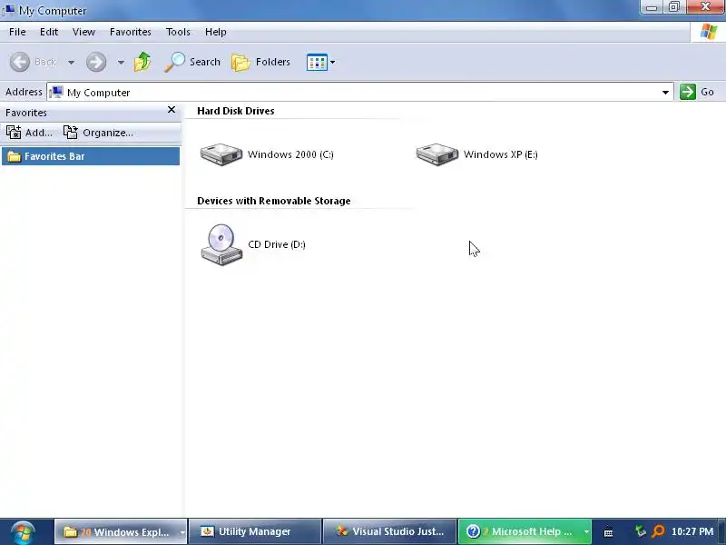Image resolution: width=726 pixels, height=545 pixels.
Task: Switch to Visual Studio Just-In-Time taskbar button
Action: click(x=389, y=531)
